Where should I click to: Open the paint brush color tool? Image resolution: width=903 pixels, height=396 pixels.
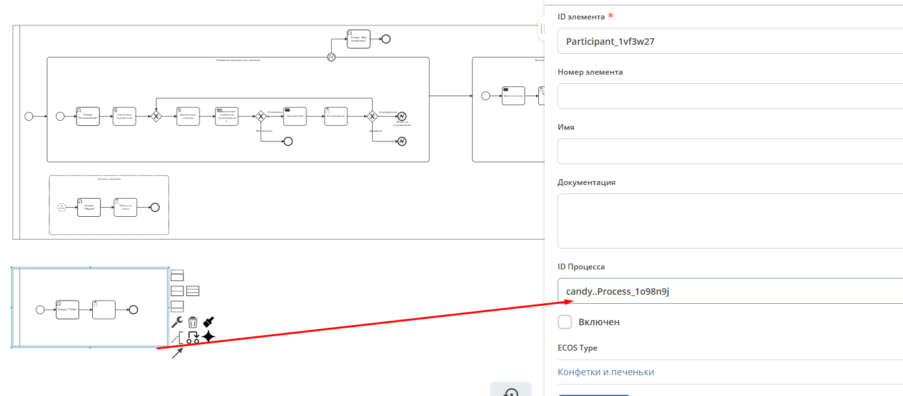coord(208,321)
